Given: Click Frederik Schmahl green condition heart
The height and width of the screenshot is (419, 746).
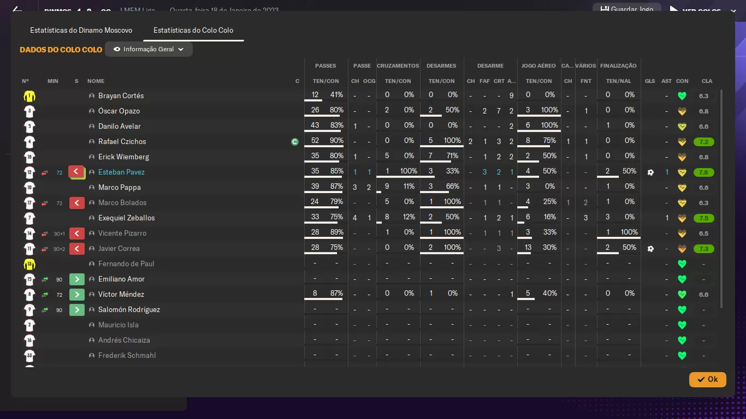Looking at the screenshot, I should 682,356.
